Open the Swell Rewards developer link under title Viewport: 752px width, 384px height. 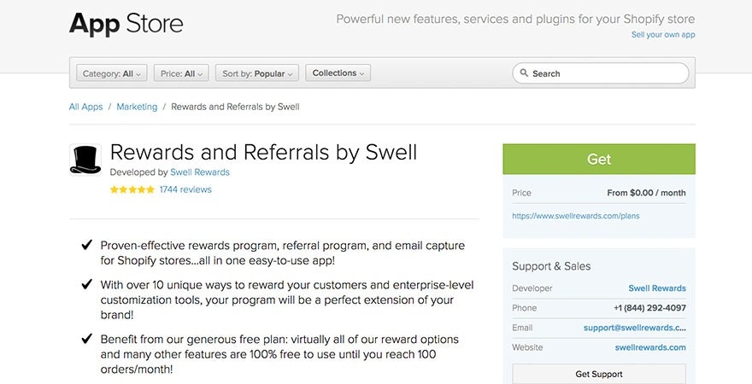pyautogui.click(x=200, y=172)
